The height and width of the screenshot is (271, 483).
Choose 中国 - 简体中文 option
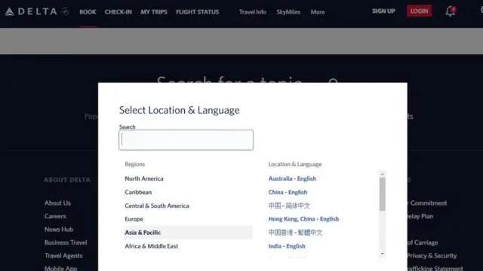tap(289, 206)
